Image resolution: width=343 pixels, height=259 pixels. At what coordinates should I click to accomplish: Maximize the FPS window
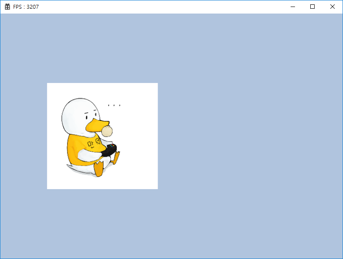[x=312, y=7]
